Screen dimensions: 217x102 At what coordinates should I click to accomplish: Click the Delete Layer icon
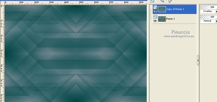(x=162, y=1)
